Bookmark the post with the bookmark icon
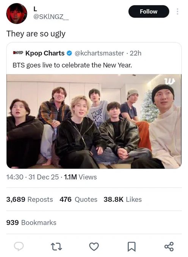 [132, 246]
